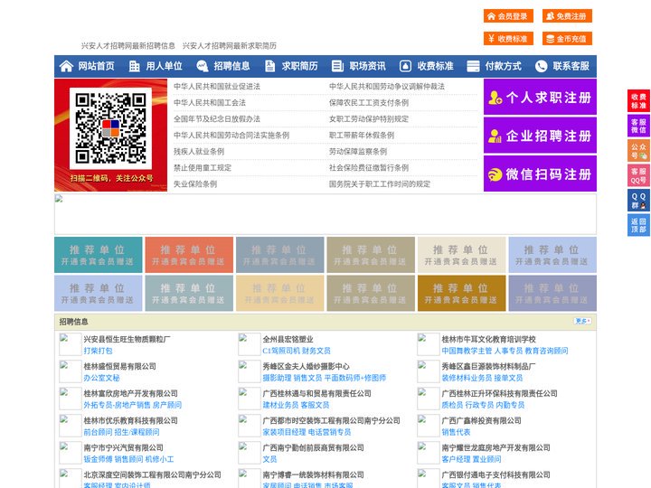Image resolution: width=651 pixels, height=488 pixels.
Task: Click logo thumbnail beside 桂林盛恒贸易有限公司
Action: coord(70,371)
